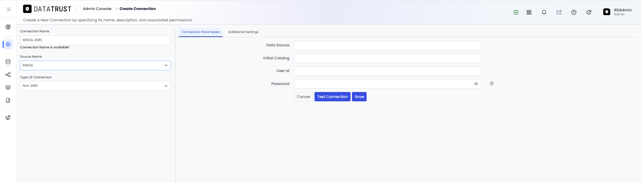Click the green activity pulse icon
Screen dimensions: 641x183
coord(516,12)
